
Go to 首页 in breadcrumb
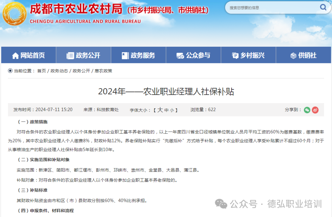[x=41, y=71]
